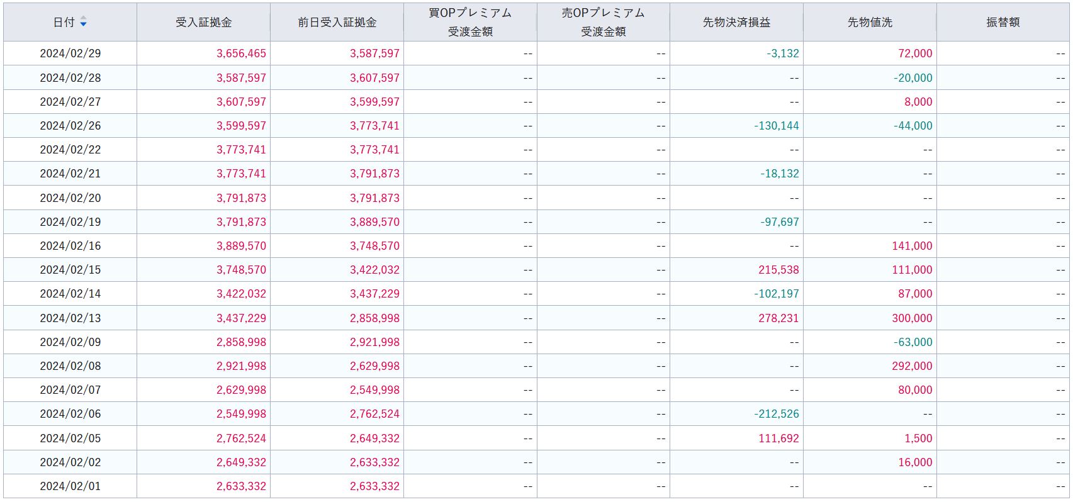Click the 売OPプレミアム受渡金額 header
1073x502 pixels.
pyautogui.click(x=603, y=23)
